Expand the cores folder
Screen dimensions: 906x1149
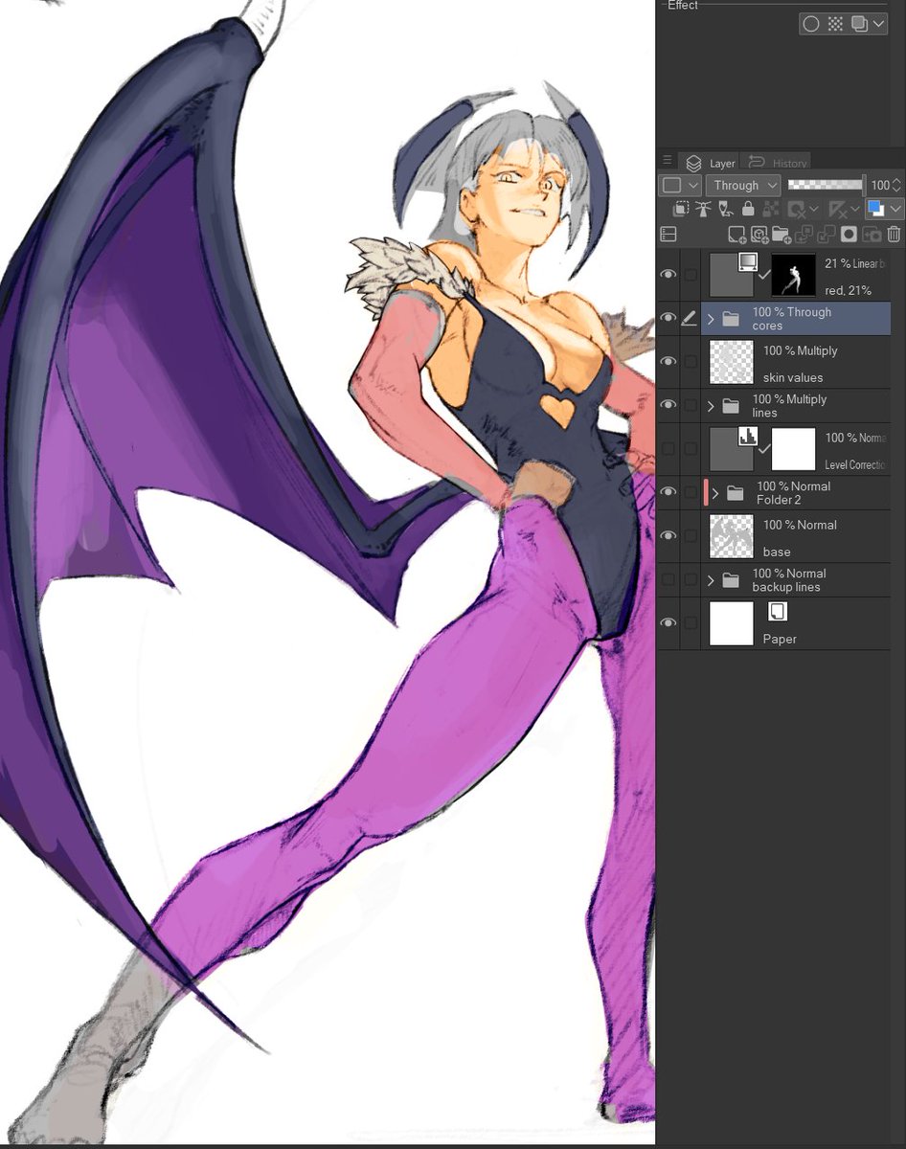(x=711, y=319)
